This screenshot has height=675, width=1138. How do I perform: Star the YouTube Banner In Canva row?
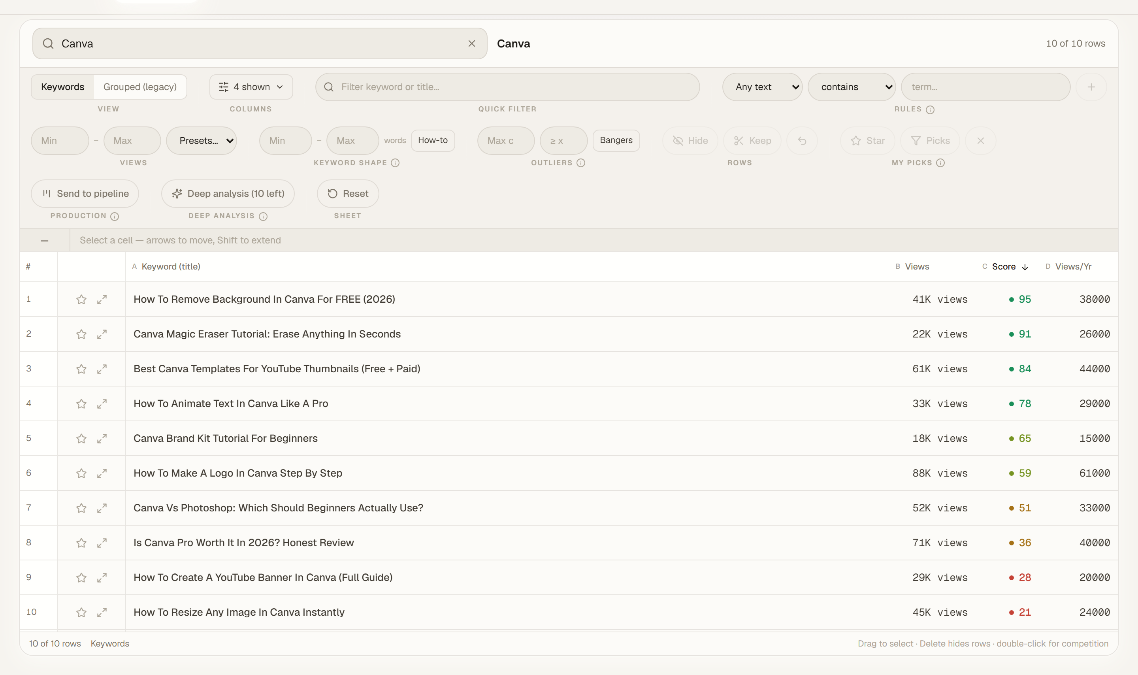81,578
